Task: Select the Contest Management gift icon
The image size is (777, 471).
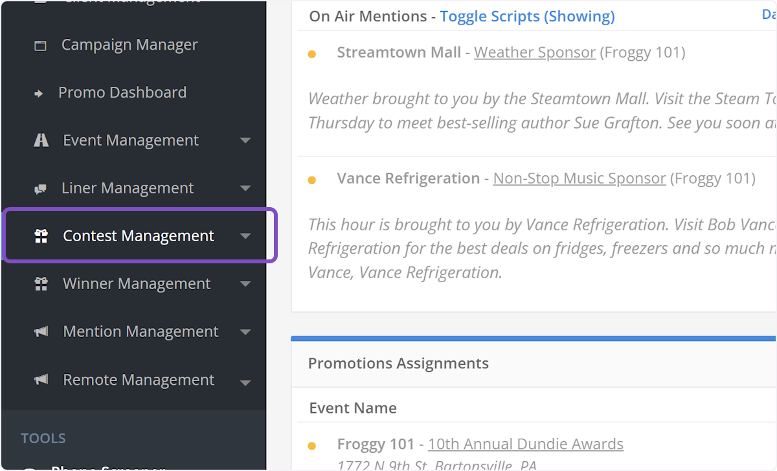Action: click(x=40, y=235)
